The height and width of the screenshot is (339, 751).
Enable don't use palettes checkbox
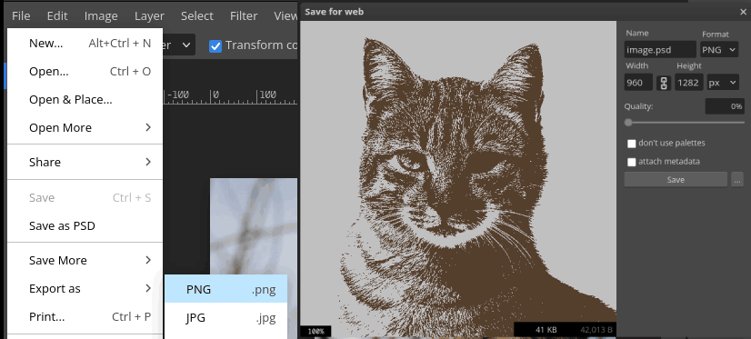click(632, 144)
